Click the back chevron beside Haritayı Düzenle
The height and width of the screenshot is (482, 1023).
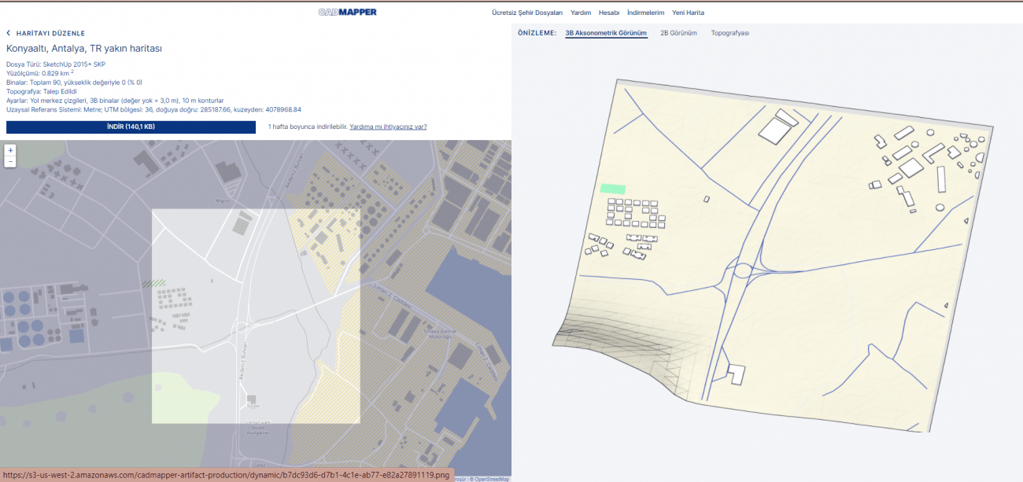[9, 34]
